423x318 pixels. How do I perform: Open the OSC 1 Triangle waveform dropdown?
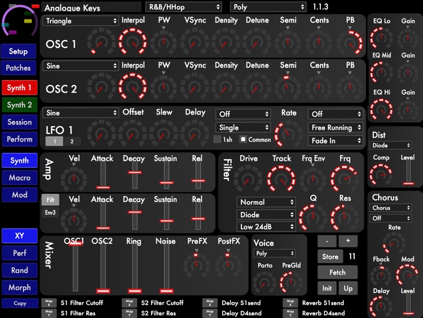pos(81,21)
